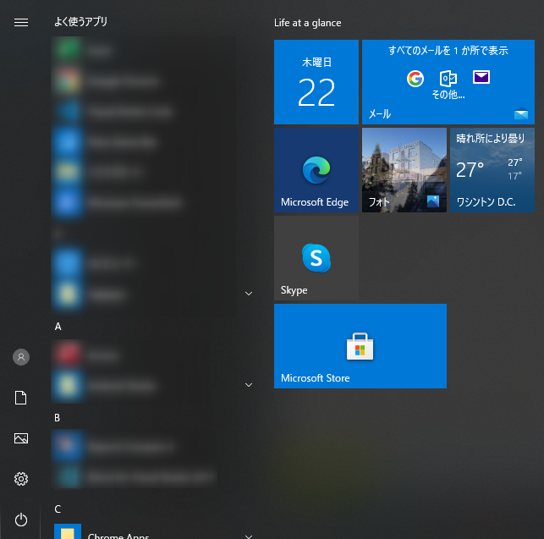Expand the Chrome Apps folder chevron
Image resolution: width=544 pixels, height=539 pixels.
(x=249, y=536)
